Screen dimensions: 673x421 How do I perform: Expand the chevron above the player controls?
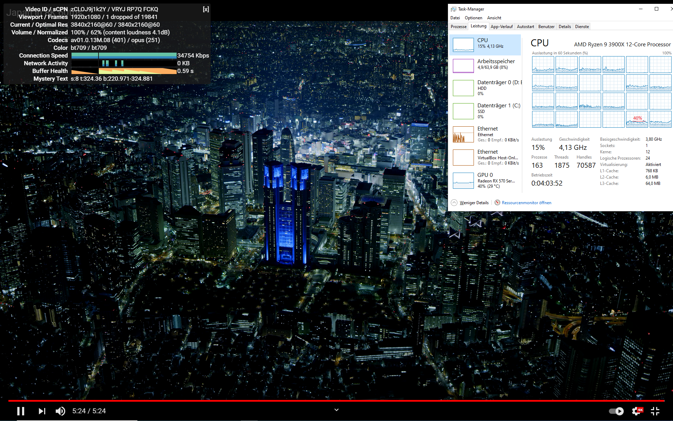(336, 410)
